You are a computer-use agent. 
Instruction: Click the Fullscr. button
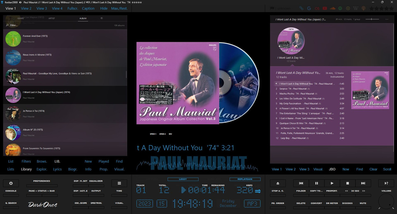pyautogui.click(x=73, y=8)
